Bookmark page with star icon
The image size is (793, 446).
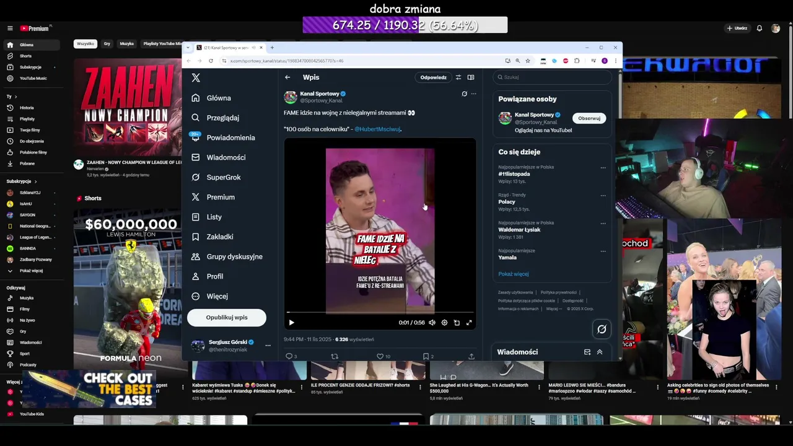[528, 61]
